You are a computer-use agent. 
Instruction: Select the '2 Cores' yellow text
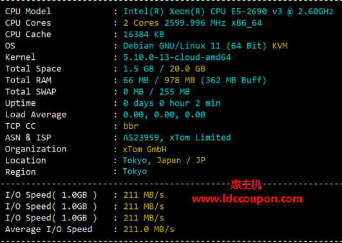coord(141,23)
